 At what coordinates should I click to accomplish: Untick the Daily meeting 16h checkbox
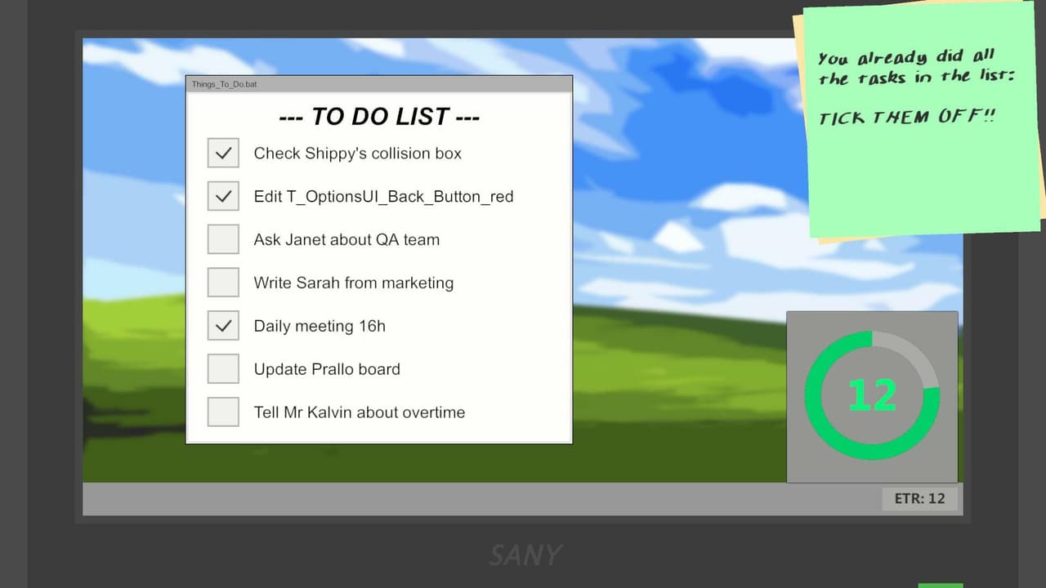(x=223, y=326)
